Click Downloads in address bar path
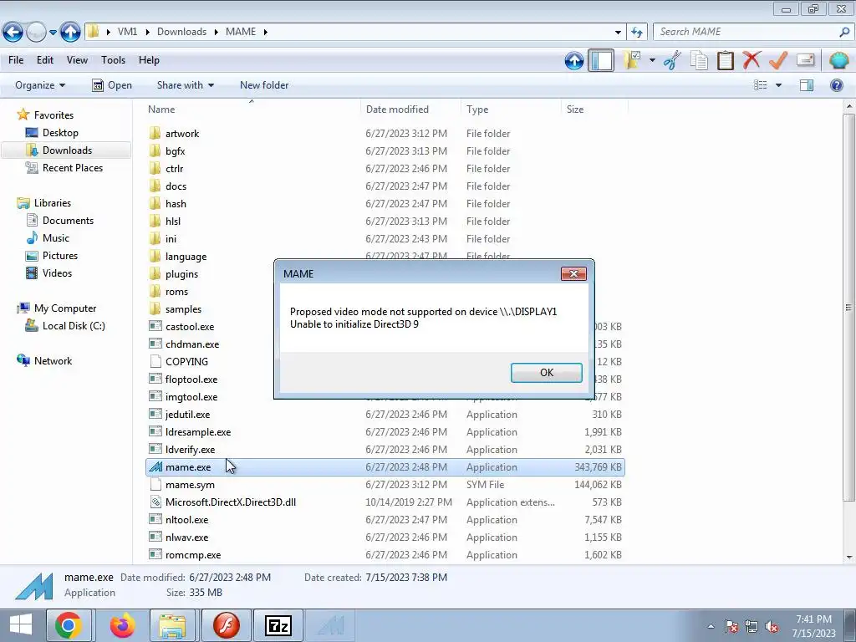Screen dimensions: 856x642 (181, 32)
